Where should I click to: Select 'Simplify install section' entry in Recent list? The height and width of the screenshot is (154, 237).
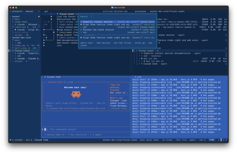pos(118,22)
